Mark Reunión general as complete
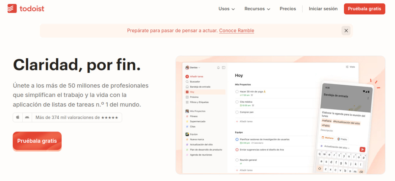The width and height of the screenshot is (395, 181). point(237,160)
